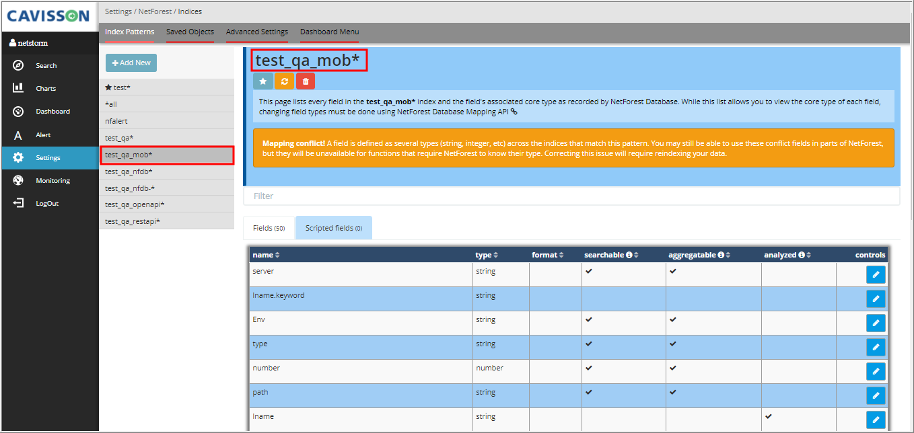Click the red delete index pattern button
The height and width of the screenshot is (433, 914).
pos(306,81)
